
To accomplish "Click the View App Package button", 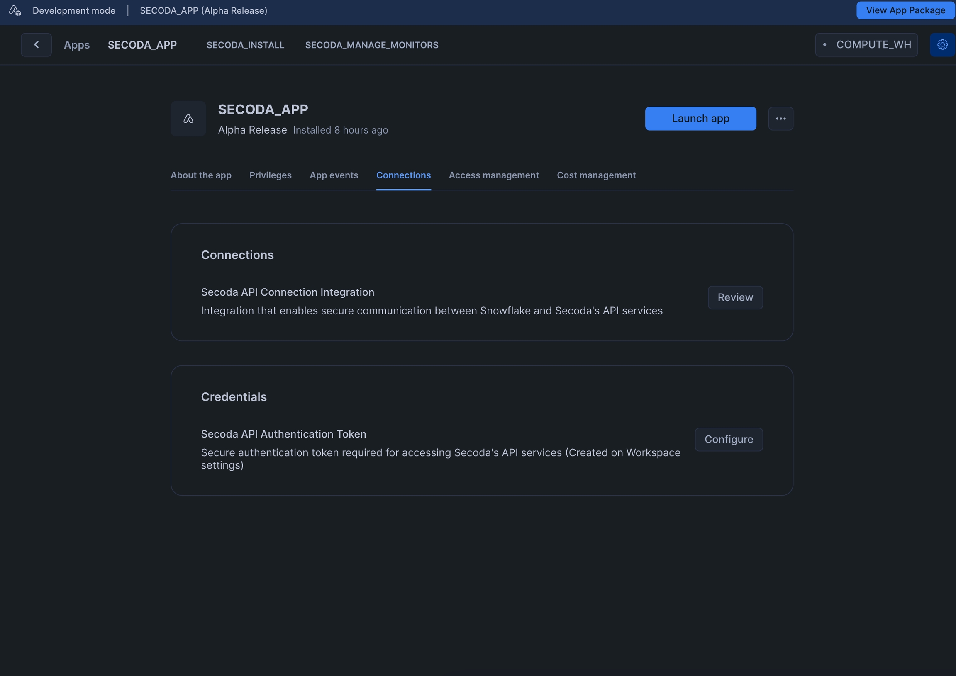I will (905, 10).
